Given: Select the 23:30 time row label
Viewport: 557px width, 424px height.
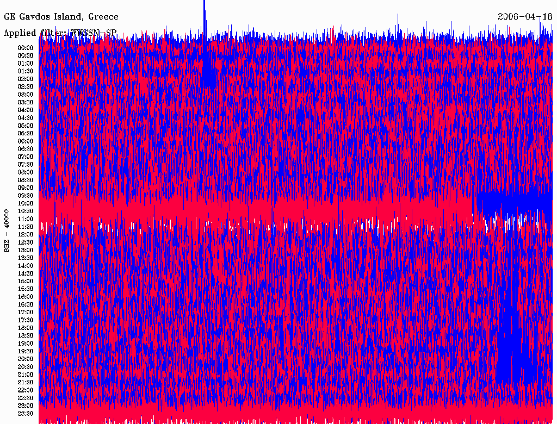Looking at the screenshot, I should tap(26, 413).
